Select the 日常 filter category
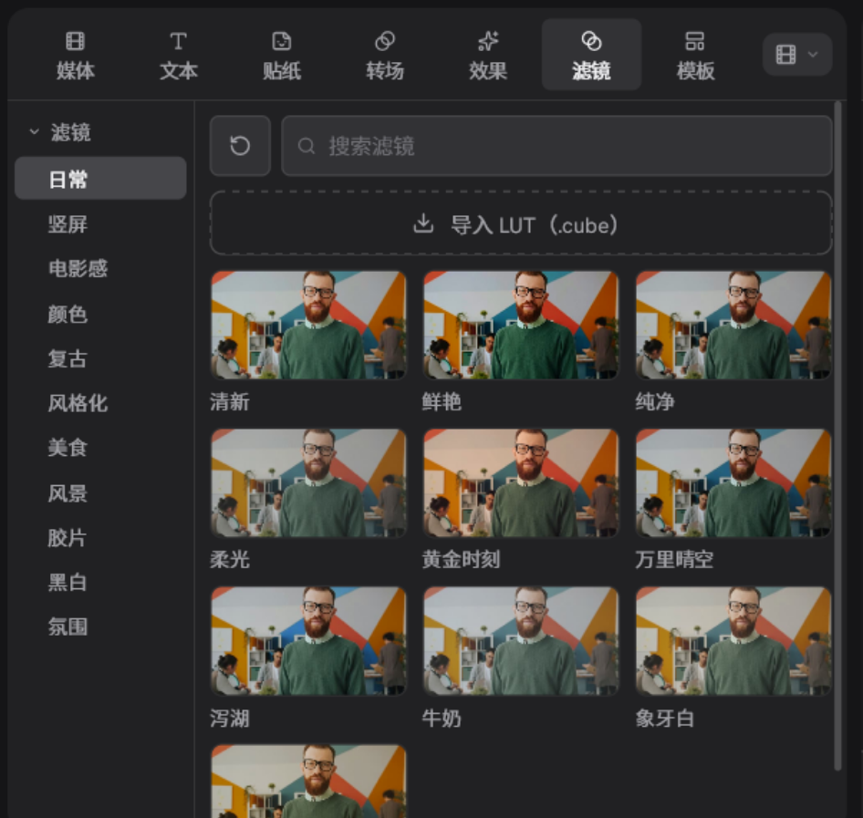This screenshot has height=818, width=863. click(x=100, y=179)
